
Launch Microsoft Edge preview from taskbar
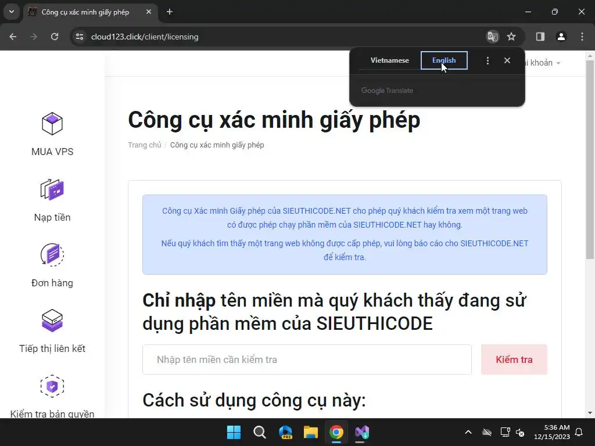pos(285,432)
